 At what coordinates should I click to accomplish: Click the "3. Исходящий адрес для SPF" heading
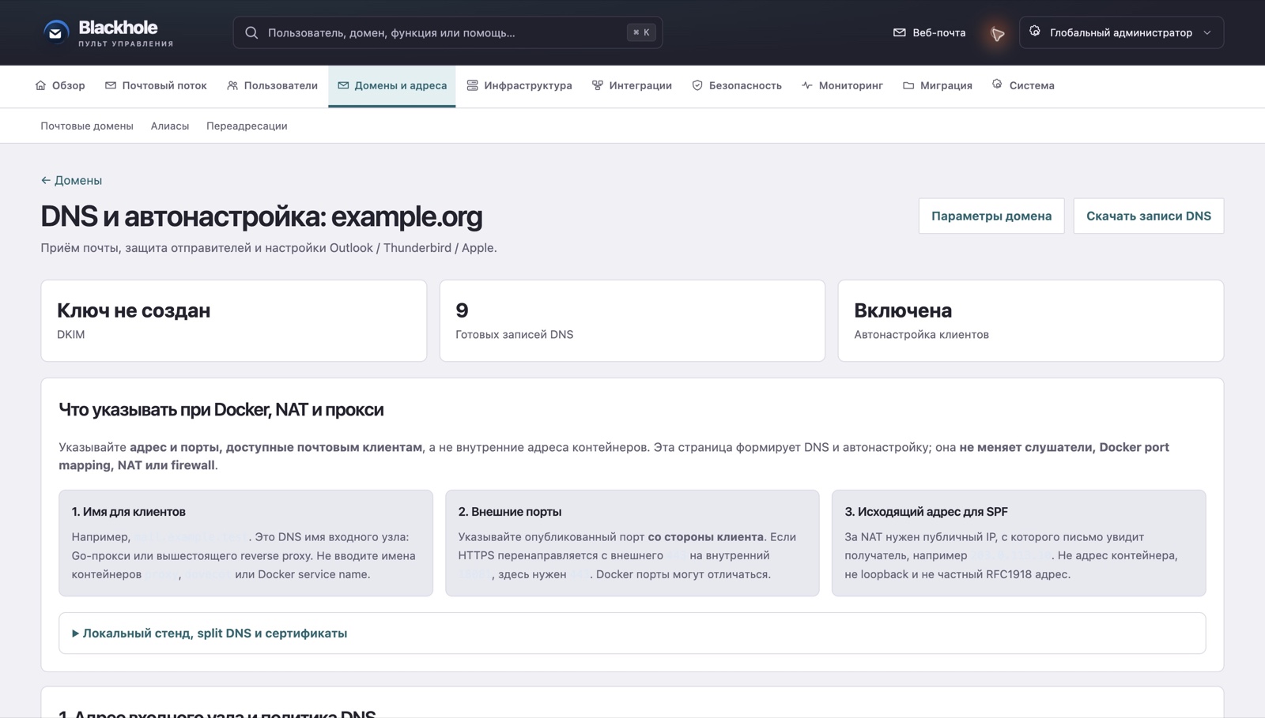(x=926, y=511)
